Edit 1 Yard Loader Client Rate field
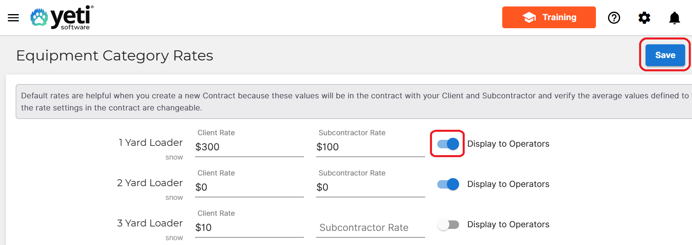 (249, 147)
